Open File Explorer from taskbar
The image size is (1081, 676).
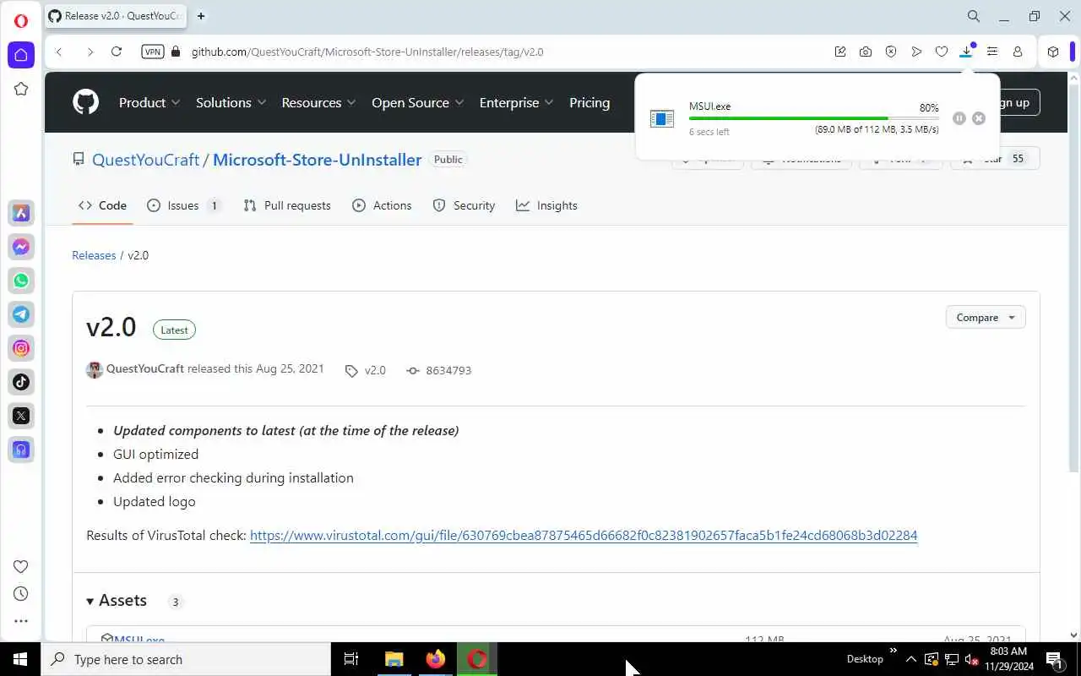point(394,659)
